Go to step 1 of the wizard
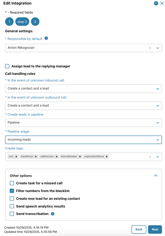Viewport: 165px width, 236px height. [9, 22]
